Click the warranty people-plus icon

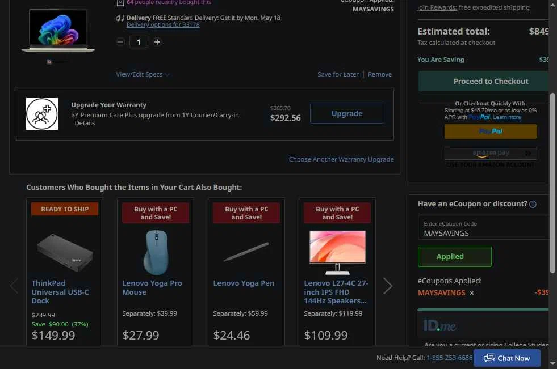click(x=42, y=114)
